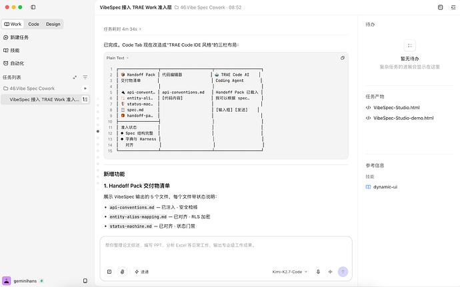The image size is (460, 287).
Task: Open the 技能 skills page
Action: tap(11, 51)
